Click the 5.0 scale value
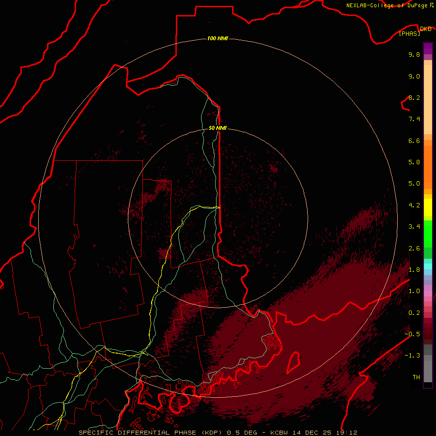This screenshot has height=436, width=436. pos(414,184)
